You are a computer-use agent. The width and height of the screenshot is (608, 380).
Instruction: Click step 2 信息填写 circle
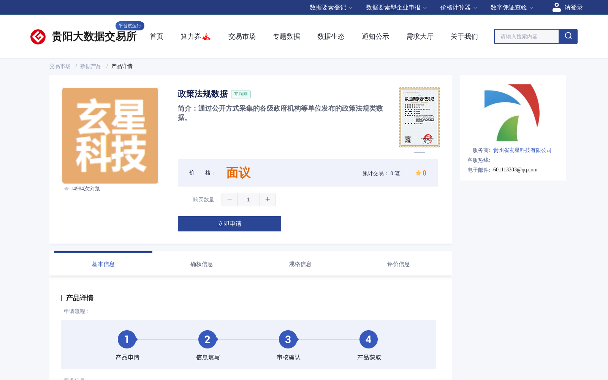(207, 339)
